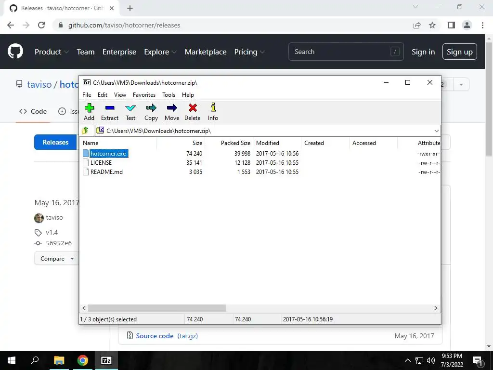This screenshot has height=370, width=493.
Task: Open the taviso owner link
Action: point(39,84)
